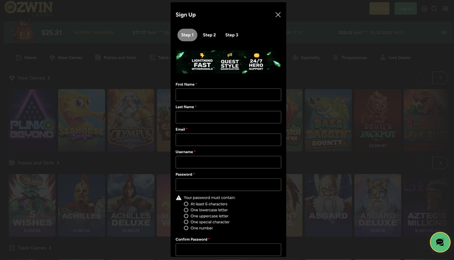Open Bass Baggin' Bounty game thumbnail

click(328, 120)
